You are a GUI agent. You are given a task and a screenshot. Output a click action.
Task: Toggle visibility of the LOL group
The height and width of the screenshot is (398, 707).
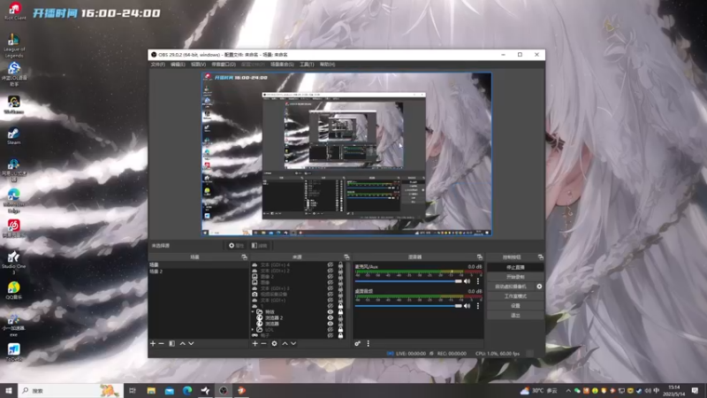330,329
